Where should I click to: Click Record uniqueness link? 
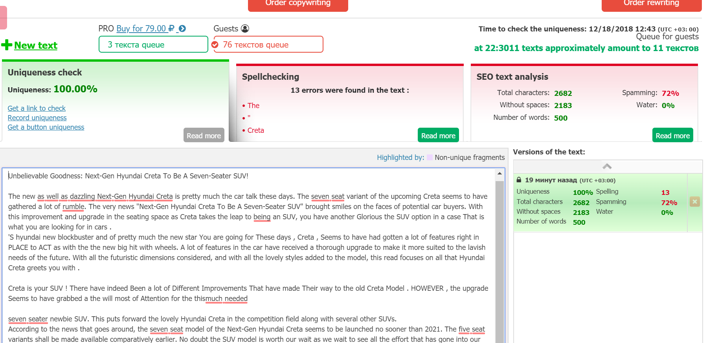[x=37, y=118]
